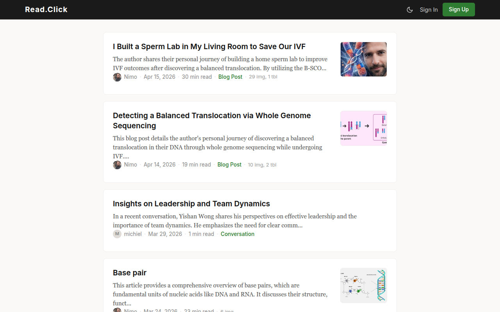Click the Read.Click site logo
The width and height of the screenshot is (500, 312).
coord(46,10)
